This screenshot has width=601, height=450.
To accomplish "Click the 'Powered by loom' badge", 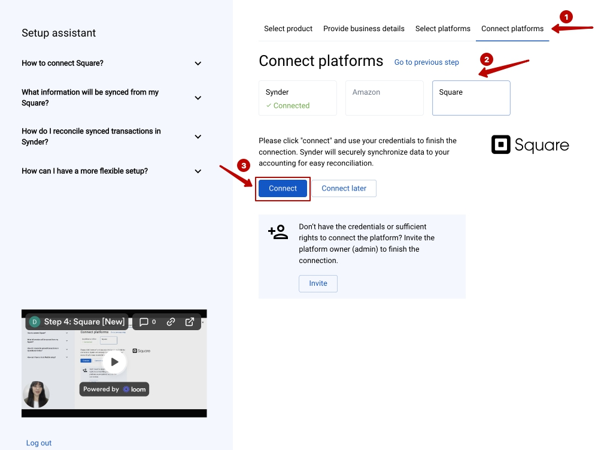I will (114, 389).
